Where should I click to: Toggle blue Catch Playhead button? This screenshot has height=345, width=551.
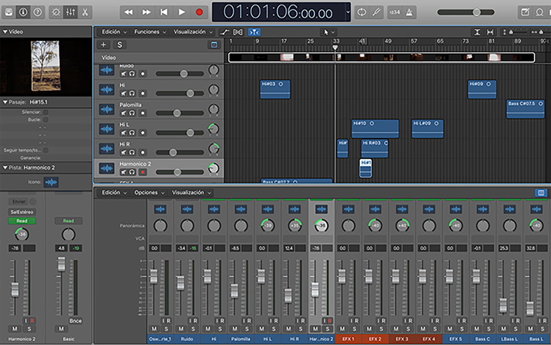click(x=254, y=32)
